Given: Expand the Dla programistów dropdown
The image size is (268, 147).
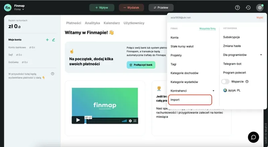Looking at the screenshot, I should click(x=261, y=55).
